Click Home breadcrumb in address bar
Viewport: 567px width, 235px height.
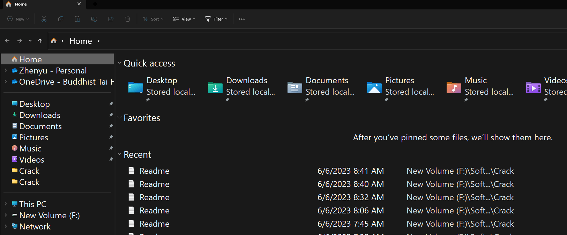[x=81, y=41]
